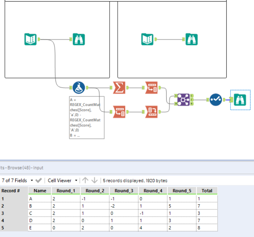Select the Text Input tool in left container
This screenshot has height=237, width=254.
coord(30,39)
